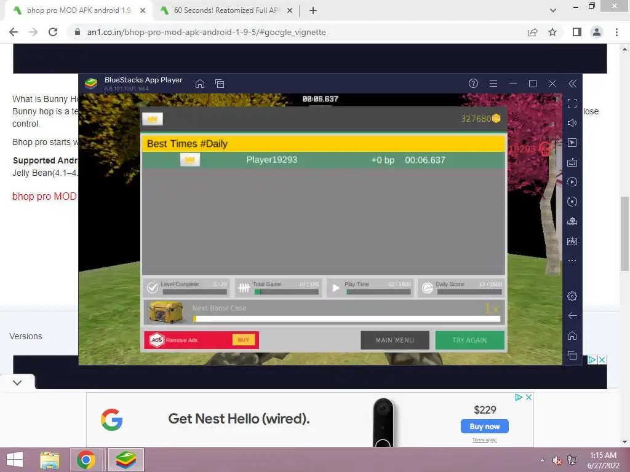Click the BlueStacks volume speaker icon
The height and width of the screenshot is (472, 630).
point(572,123)
